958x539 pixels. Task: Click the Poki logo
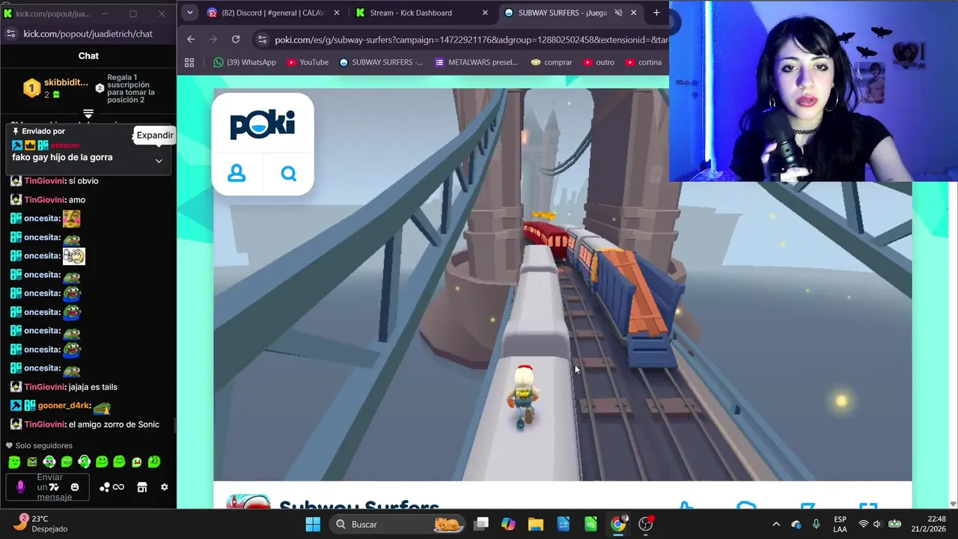coord(263,124)
